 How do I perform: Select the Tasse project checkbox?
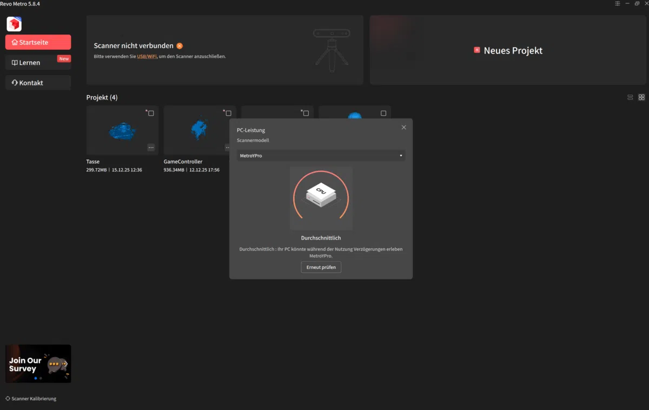pyautogui.click(x=151, y=113)
